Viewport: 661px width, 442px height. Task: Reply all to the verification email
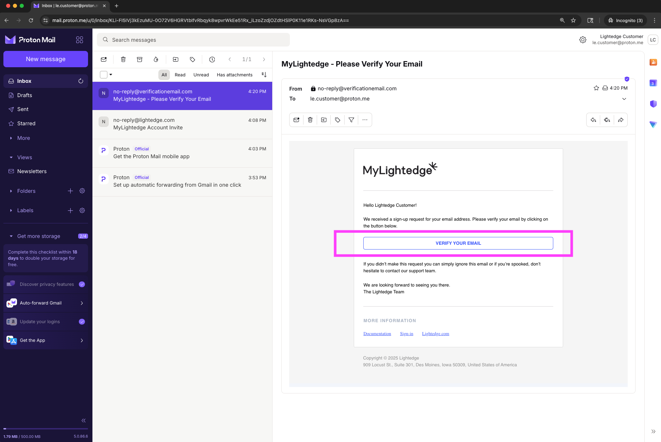607,120
